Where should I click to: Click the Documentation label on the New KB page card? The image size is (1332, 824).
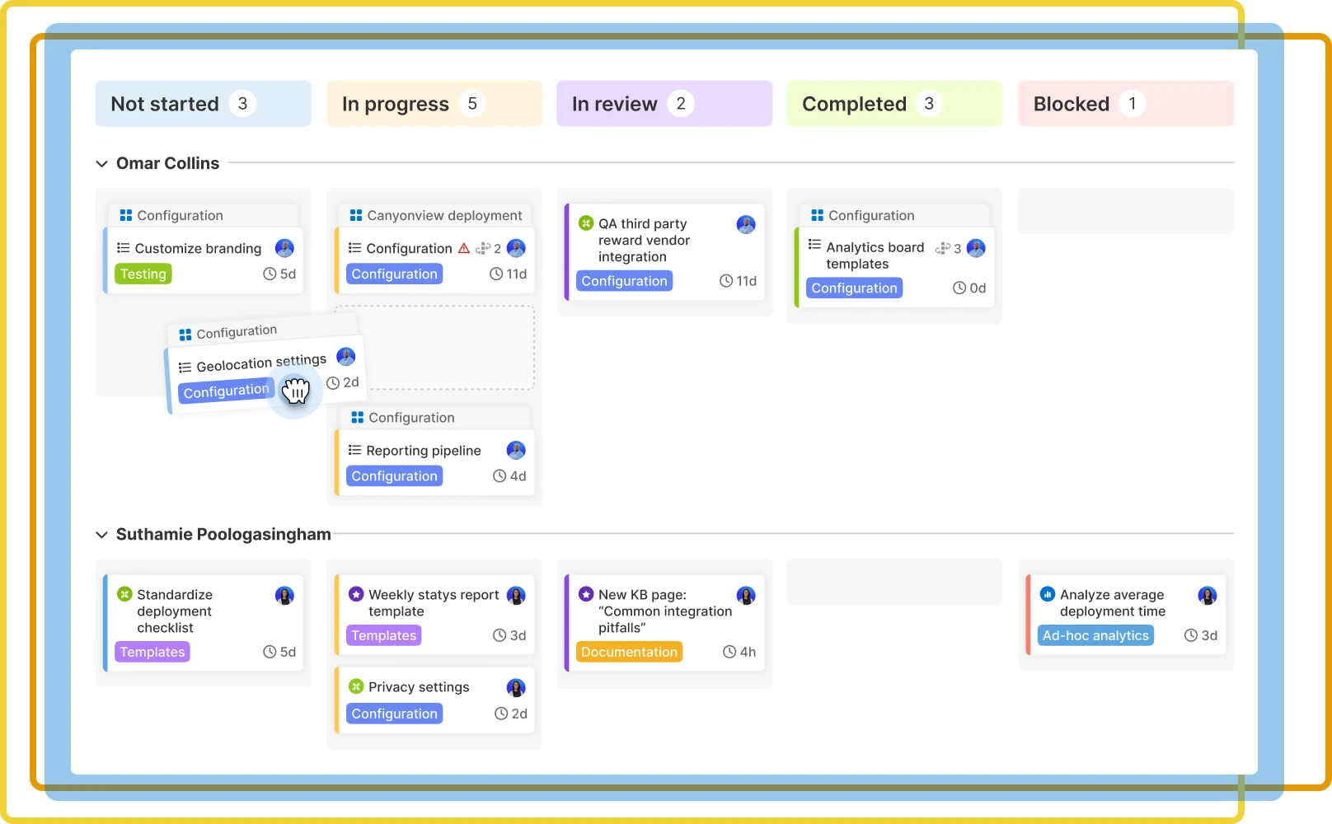coord(629,651)
